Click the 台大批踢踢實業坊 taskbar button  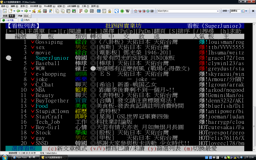tap(54, 157)
